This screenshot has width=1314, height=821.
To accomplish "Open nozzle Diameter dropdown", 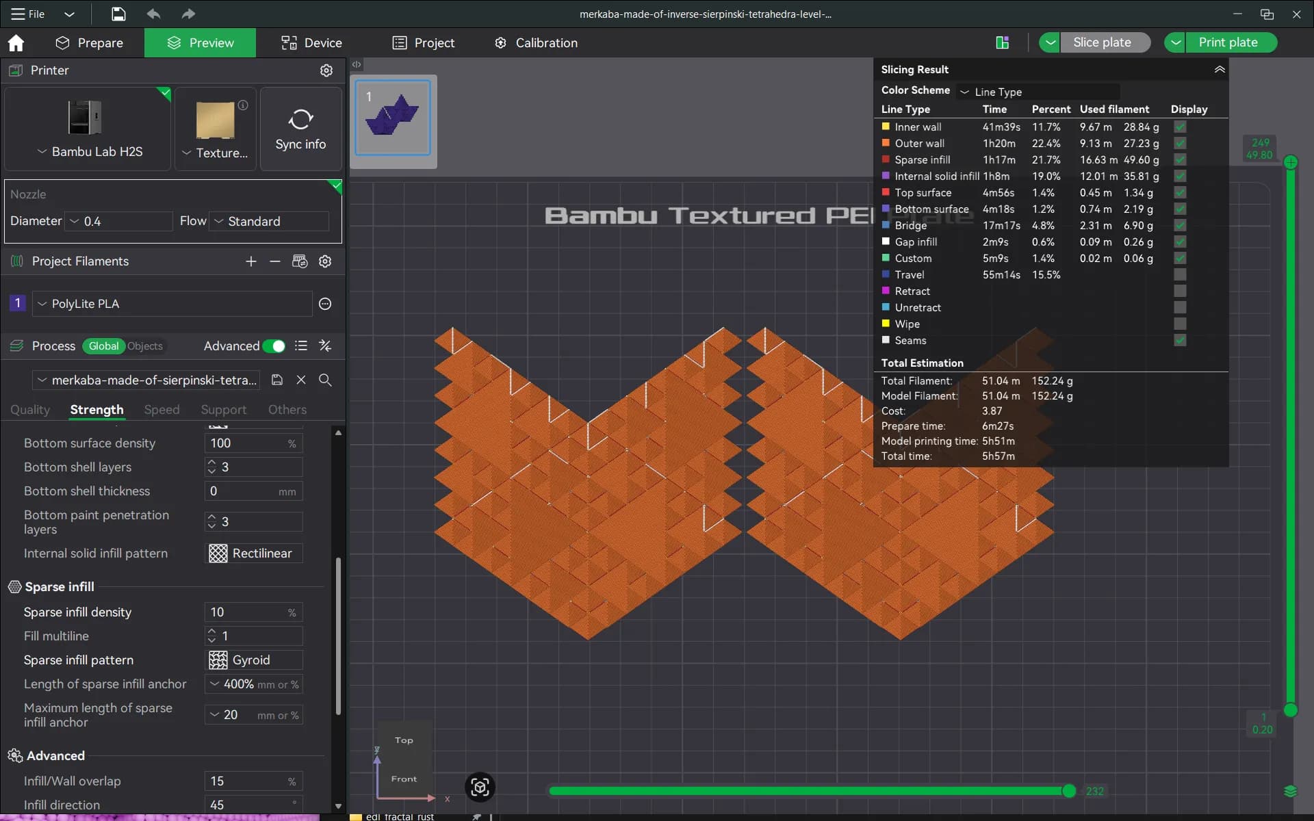I will (x=119, y=221).
